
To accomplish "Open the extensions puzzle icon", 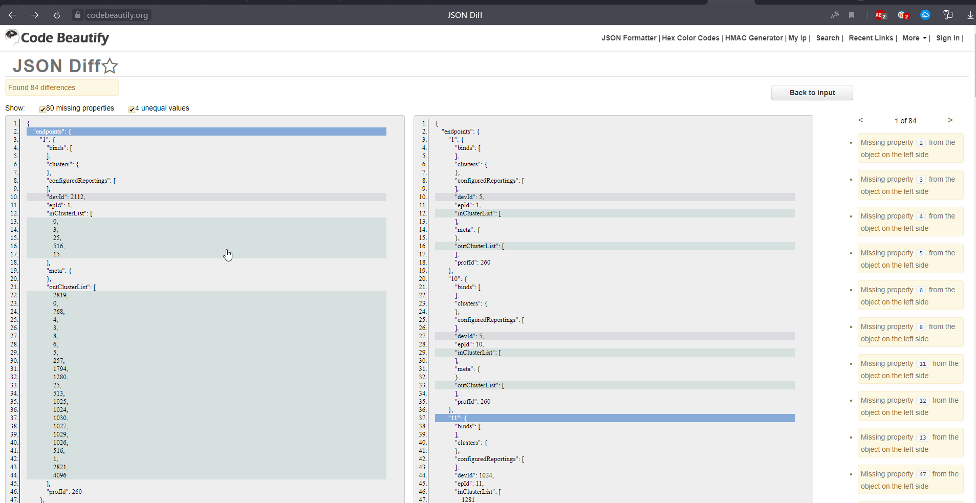I will (x=948, y=15).
